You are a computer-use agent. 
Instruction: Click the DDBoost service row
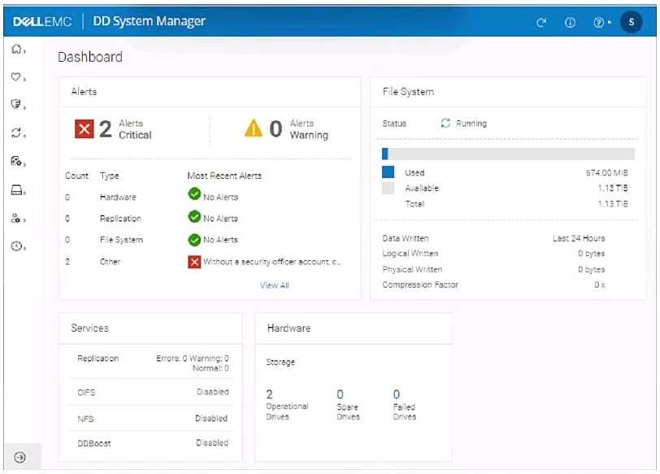[x=150, y=443]
